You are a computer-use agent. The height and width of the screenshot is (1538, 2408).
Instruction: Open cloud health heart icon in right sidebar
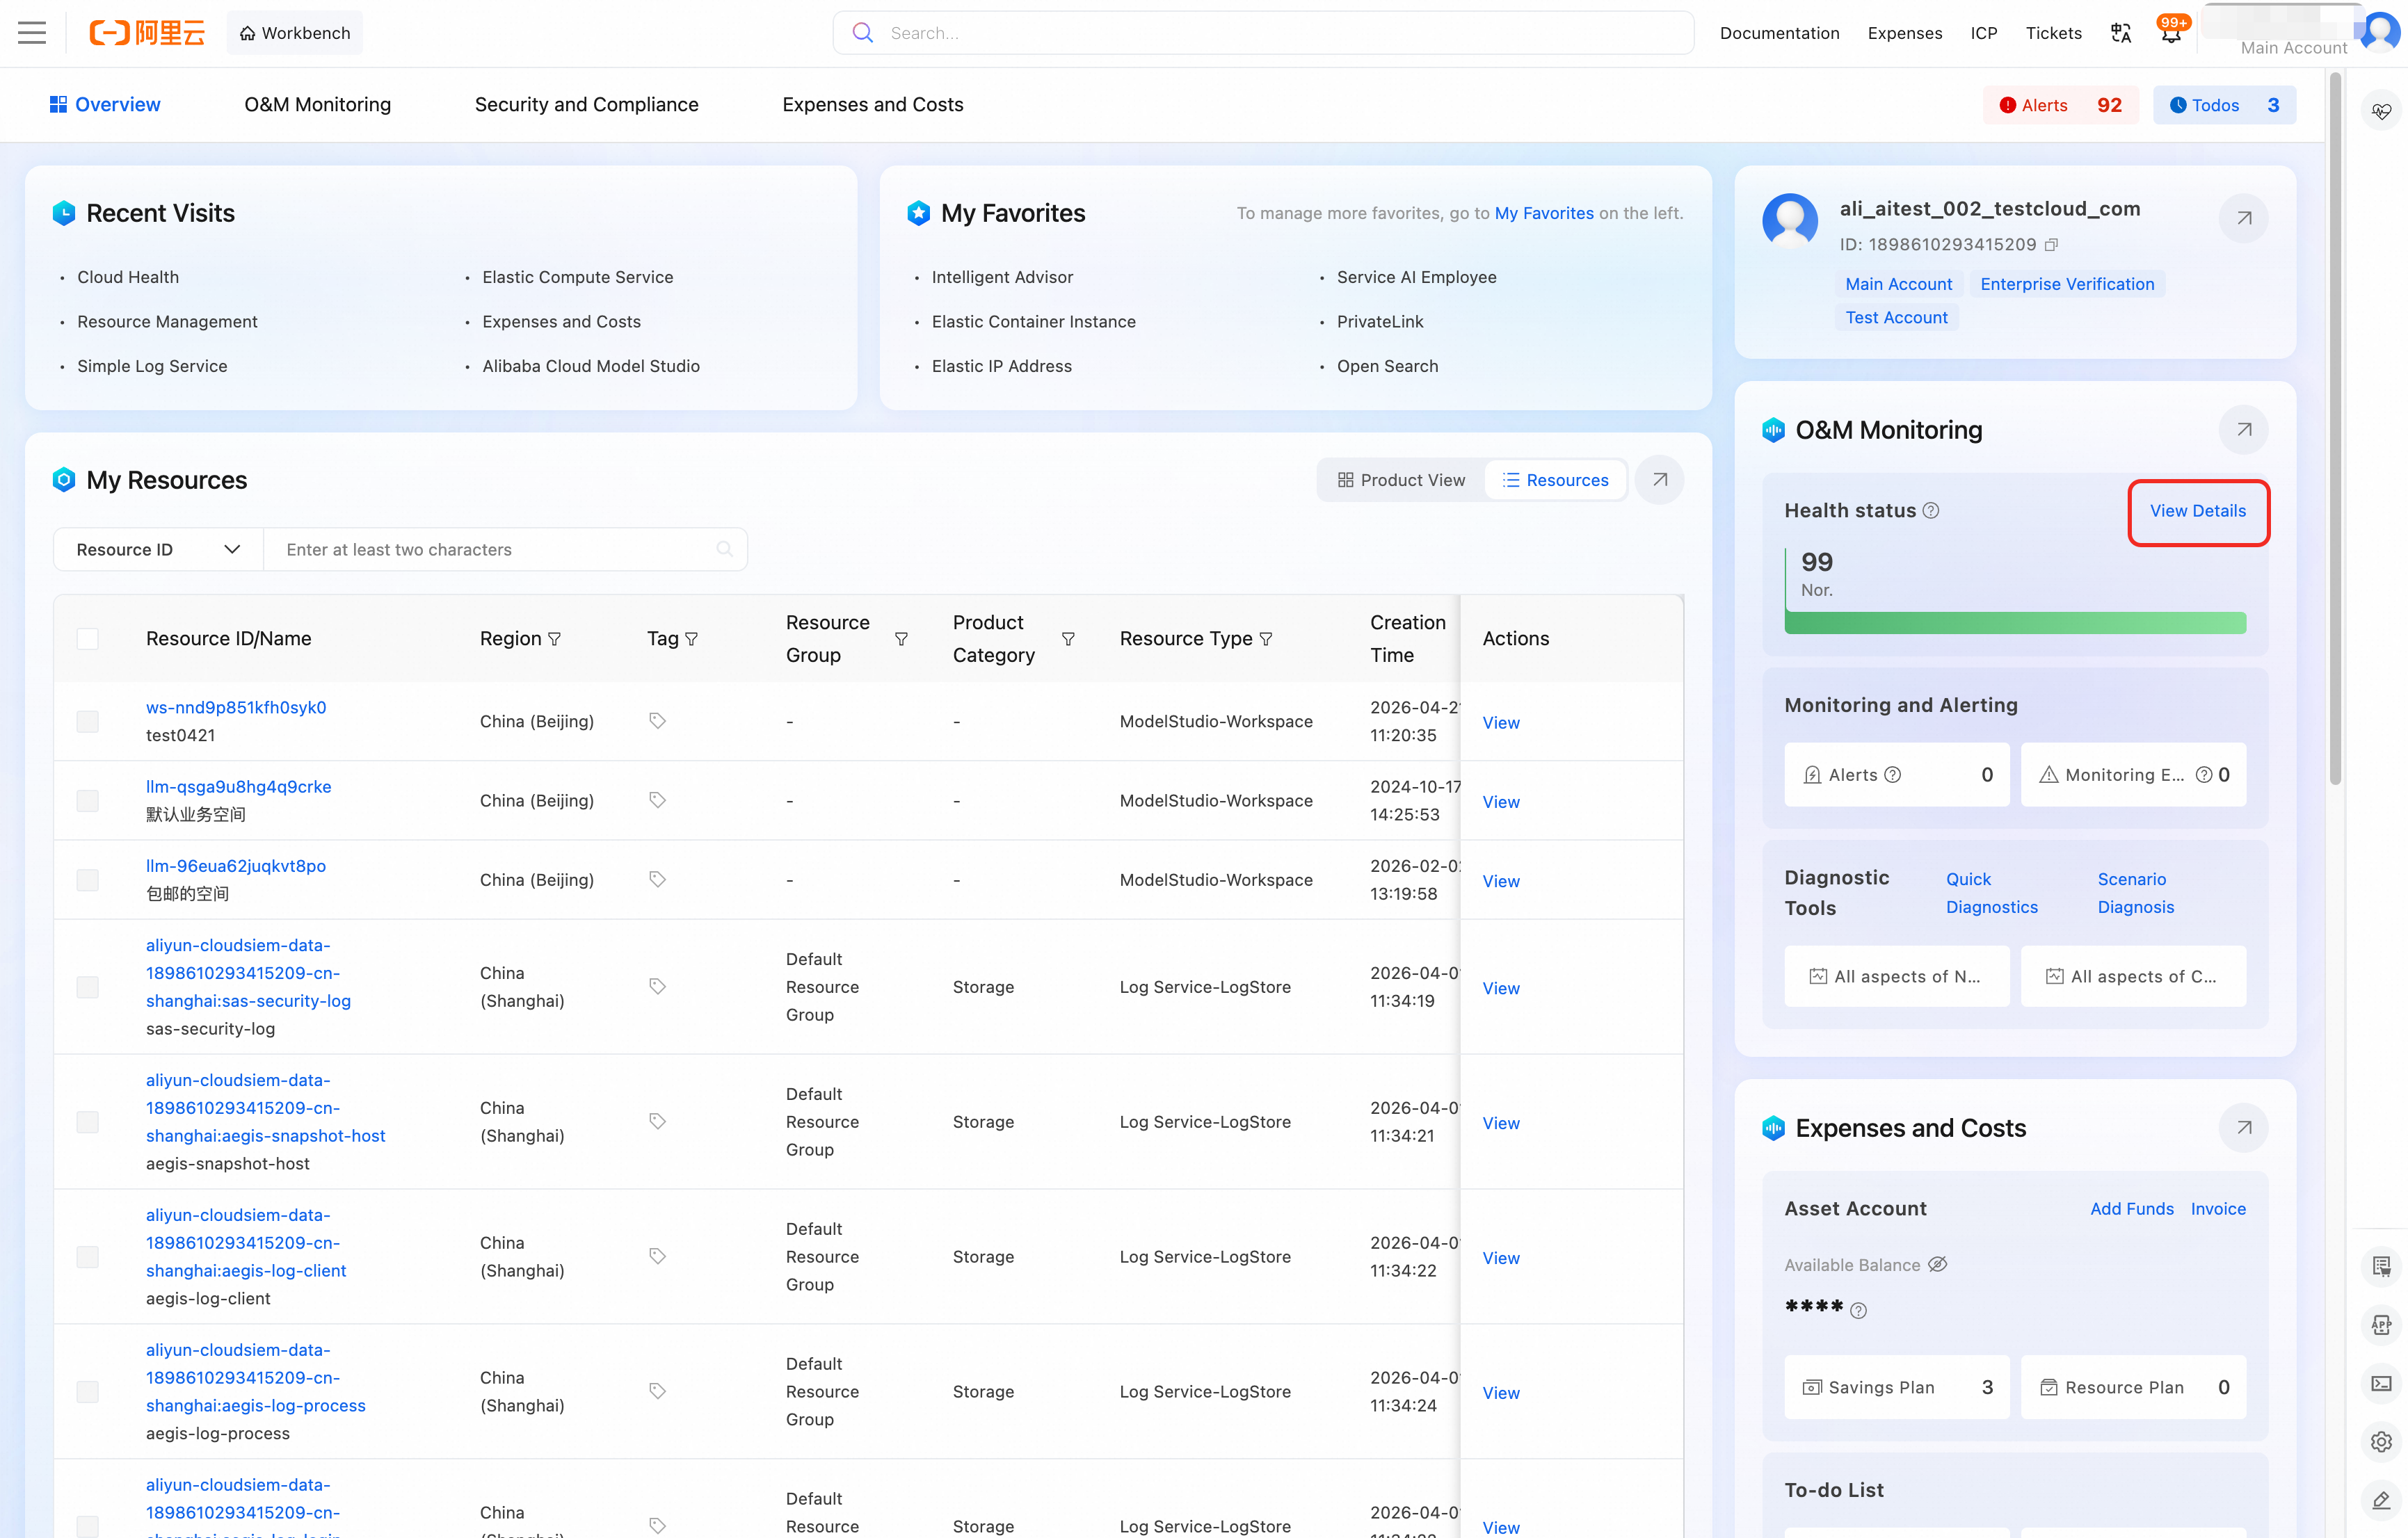tap(2381, 111)
